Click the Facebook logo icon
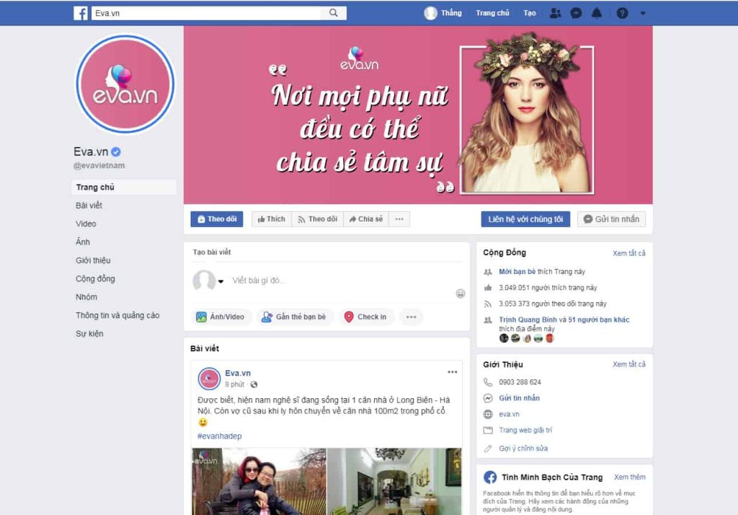This screenshot has height=515, width=738. (x=81, y=13)
